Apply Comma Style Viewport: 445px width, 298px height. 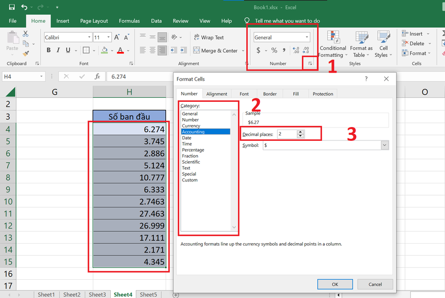pos(284,50)
